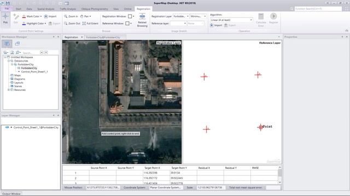350x196 pixels.
Task: Click the Calculate Error button
Action: point(261,20)
